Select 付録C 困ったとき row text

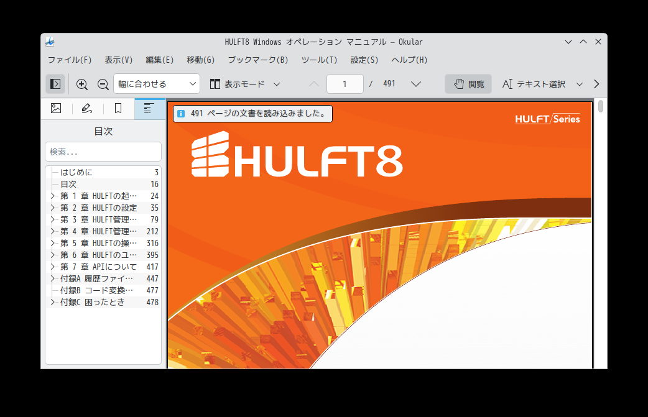tap(92, 302)
